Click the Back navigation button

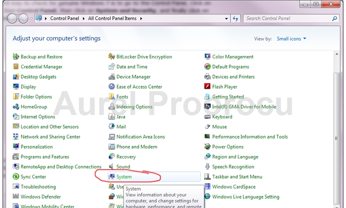(x=12, y=18)
